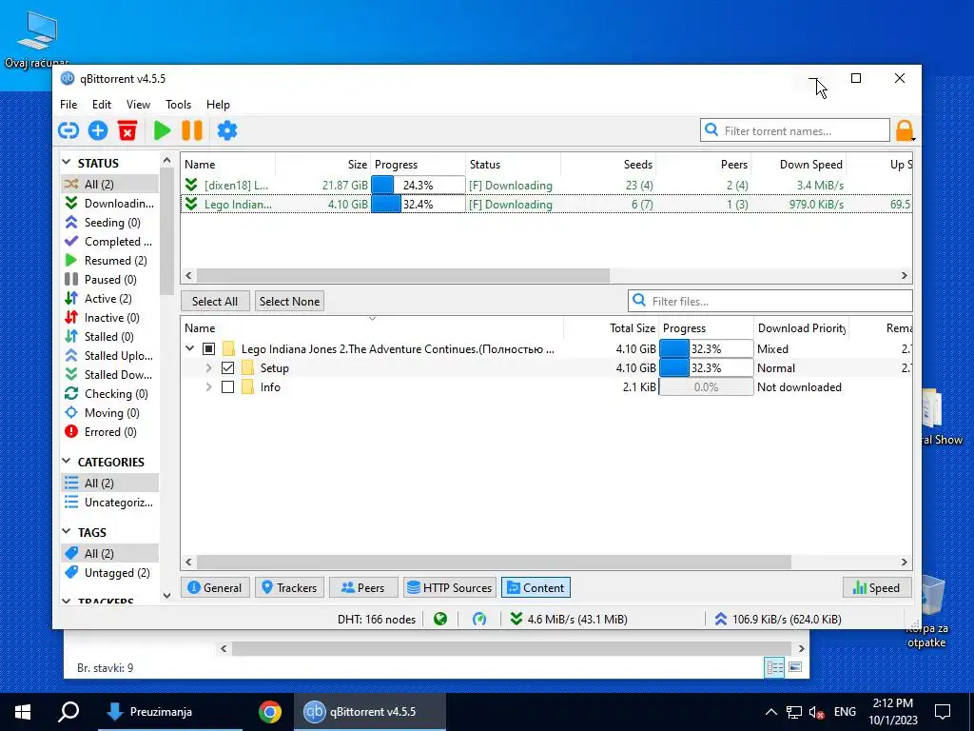The image size is (974, 731).
Task: Select the Uncategorized category
Action: point(109,503)
